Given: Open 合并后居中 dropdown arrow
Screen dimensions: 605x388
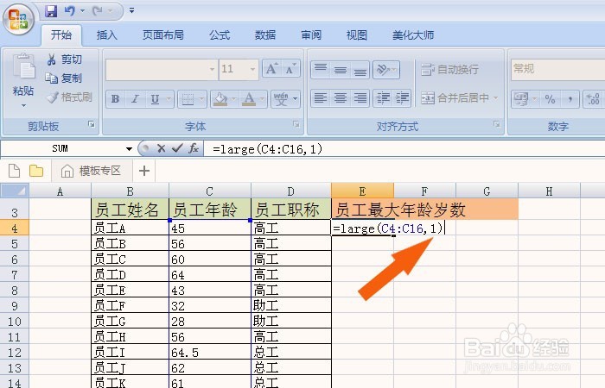Looking at the screenshot, I should [x=496, y=97].
